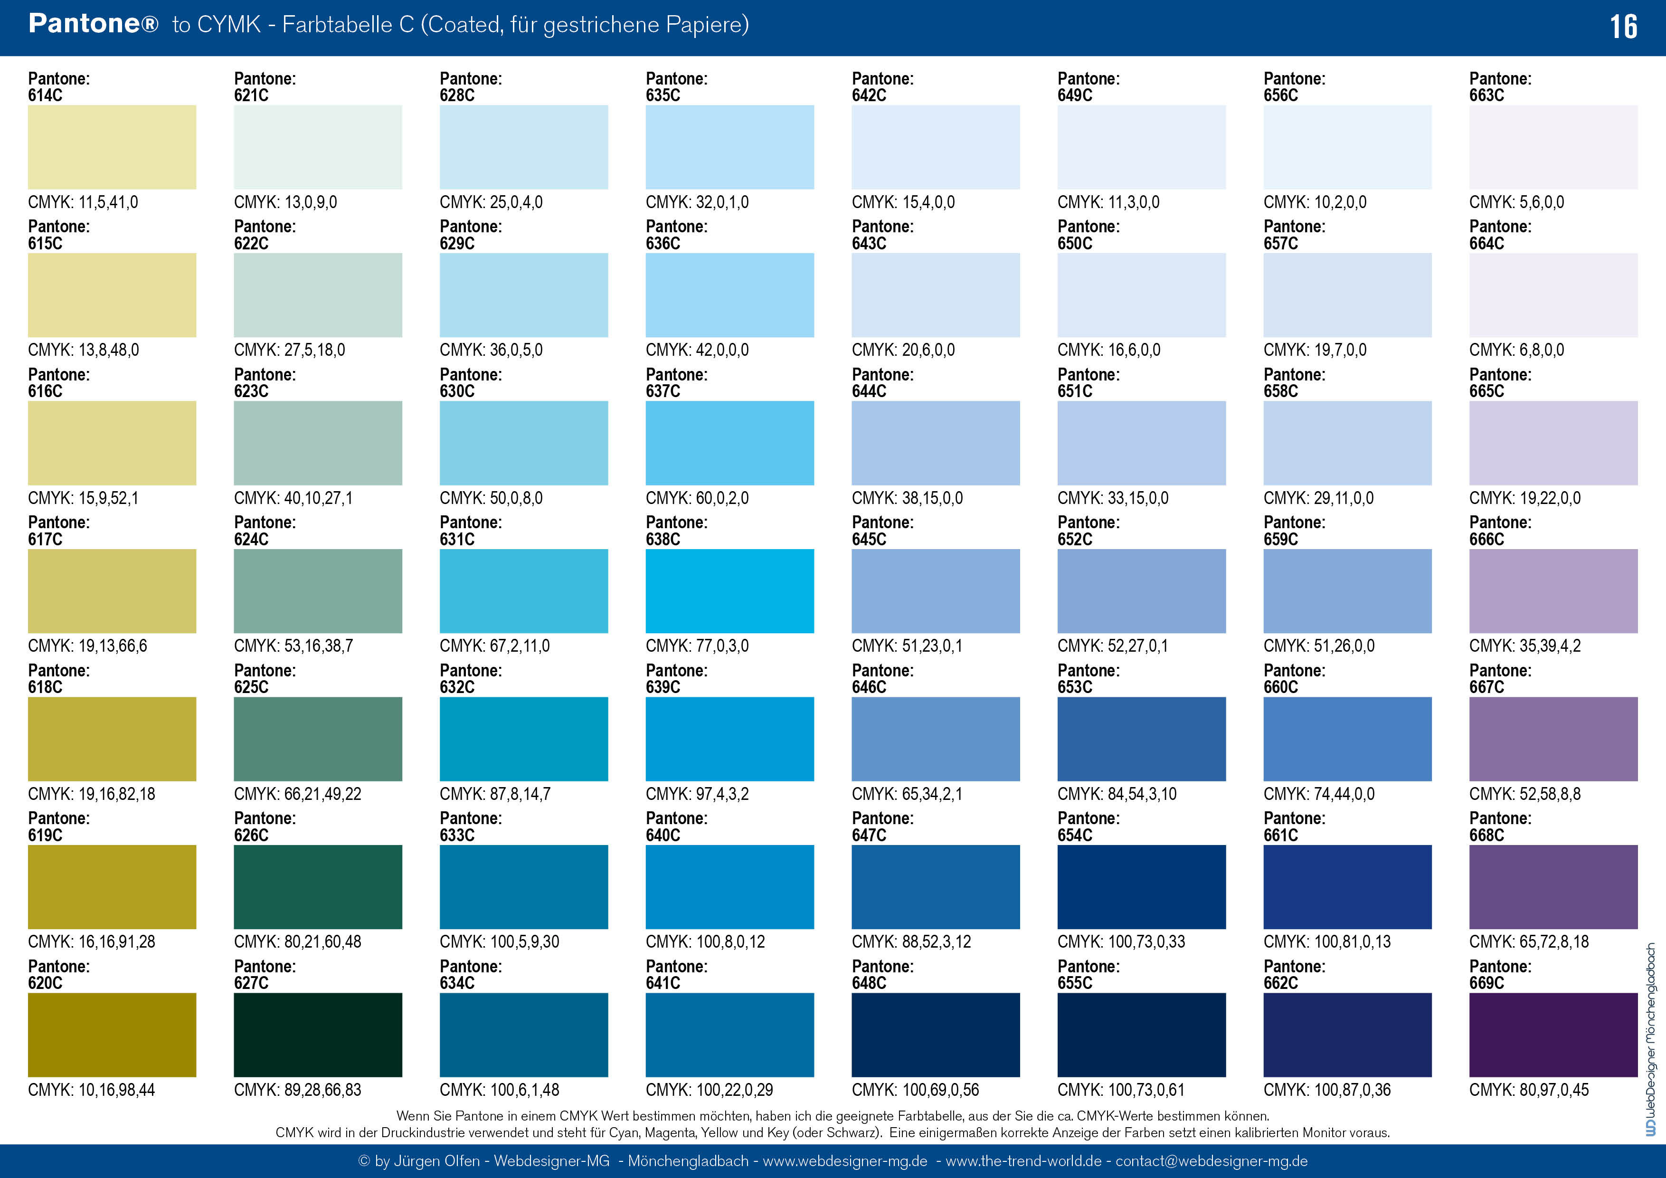Screen dimensions: 1666x1178
Task: Select the text 'CMYK: 77,0,3,0'
Action: pos(697,646)
